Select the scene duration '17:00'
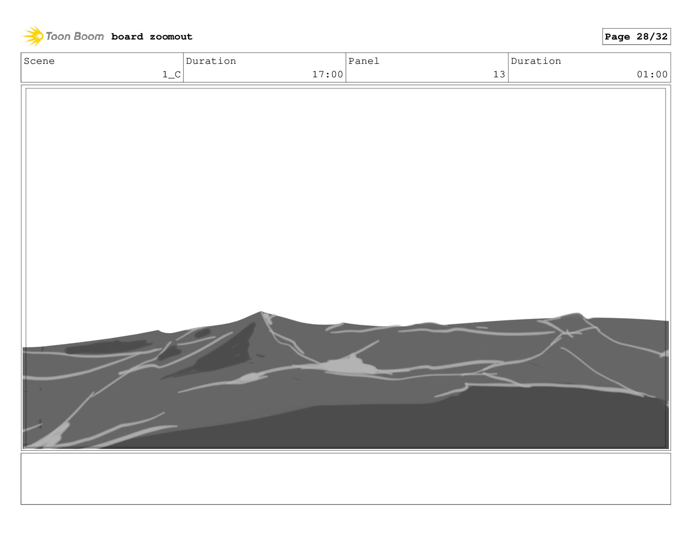 [328, 74]
